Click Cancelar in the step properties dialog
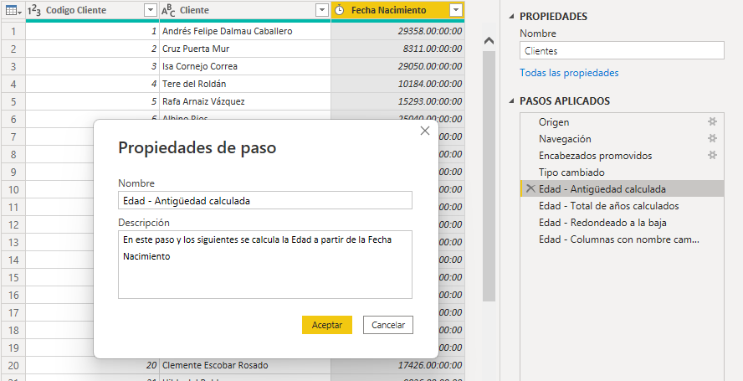The height and width of the screenshot is (381, 743). [x=388, y=325]
